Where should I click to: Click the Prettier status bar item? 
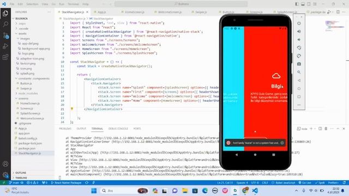[333, 183]
